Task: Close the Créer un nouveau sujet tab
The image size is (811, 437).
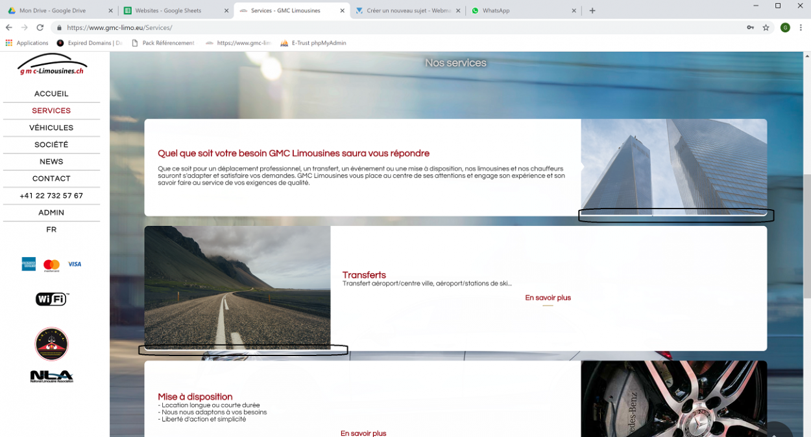Action: [x=457, y=11]
